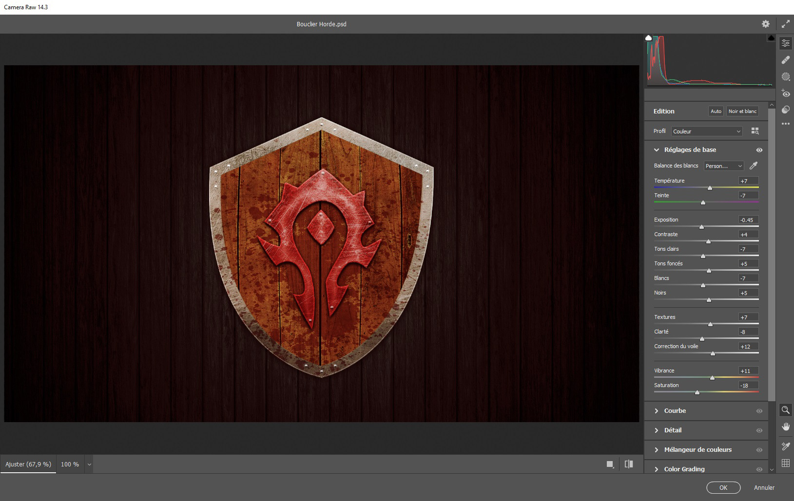Collapse the Réglages de base section
Viewport: 794px width, 501px height.
pos(657,150)
